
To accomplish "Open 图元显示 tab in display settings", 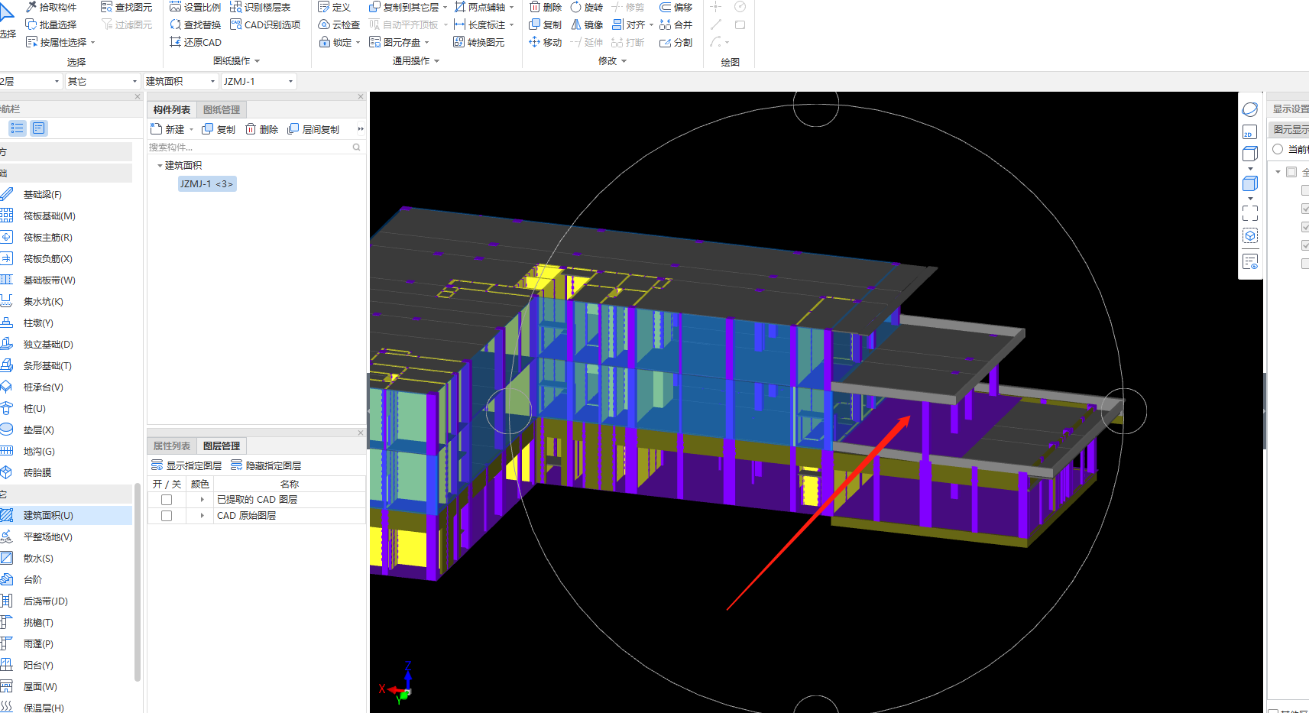I will pos(1290,129).
